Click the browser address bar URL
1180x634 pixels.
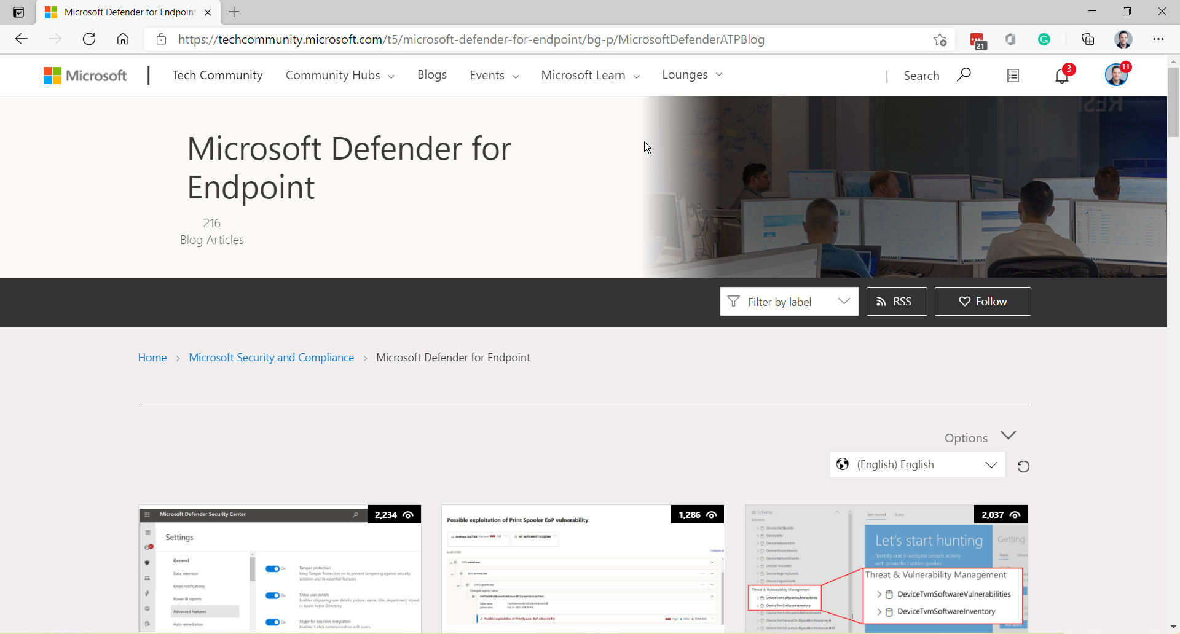click(x=471, y=39)
